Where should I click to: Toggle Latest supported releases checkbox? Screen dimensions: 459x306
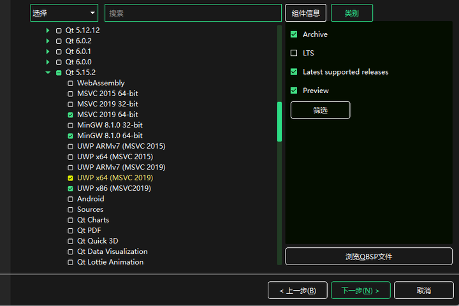click(294, 72)
